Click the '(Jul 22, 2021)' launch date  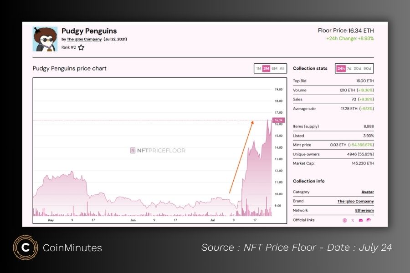[x=115, y=39]
